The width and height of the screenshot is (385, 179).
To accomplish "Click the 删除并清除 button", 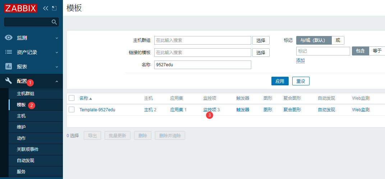I will click(x=170, y=135).
